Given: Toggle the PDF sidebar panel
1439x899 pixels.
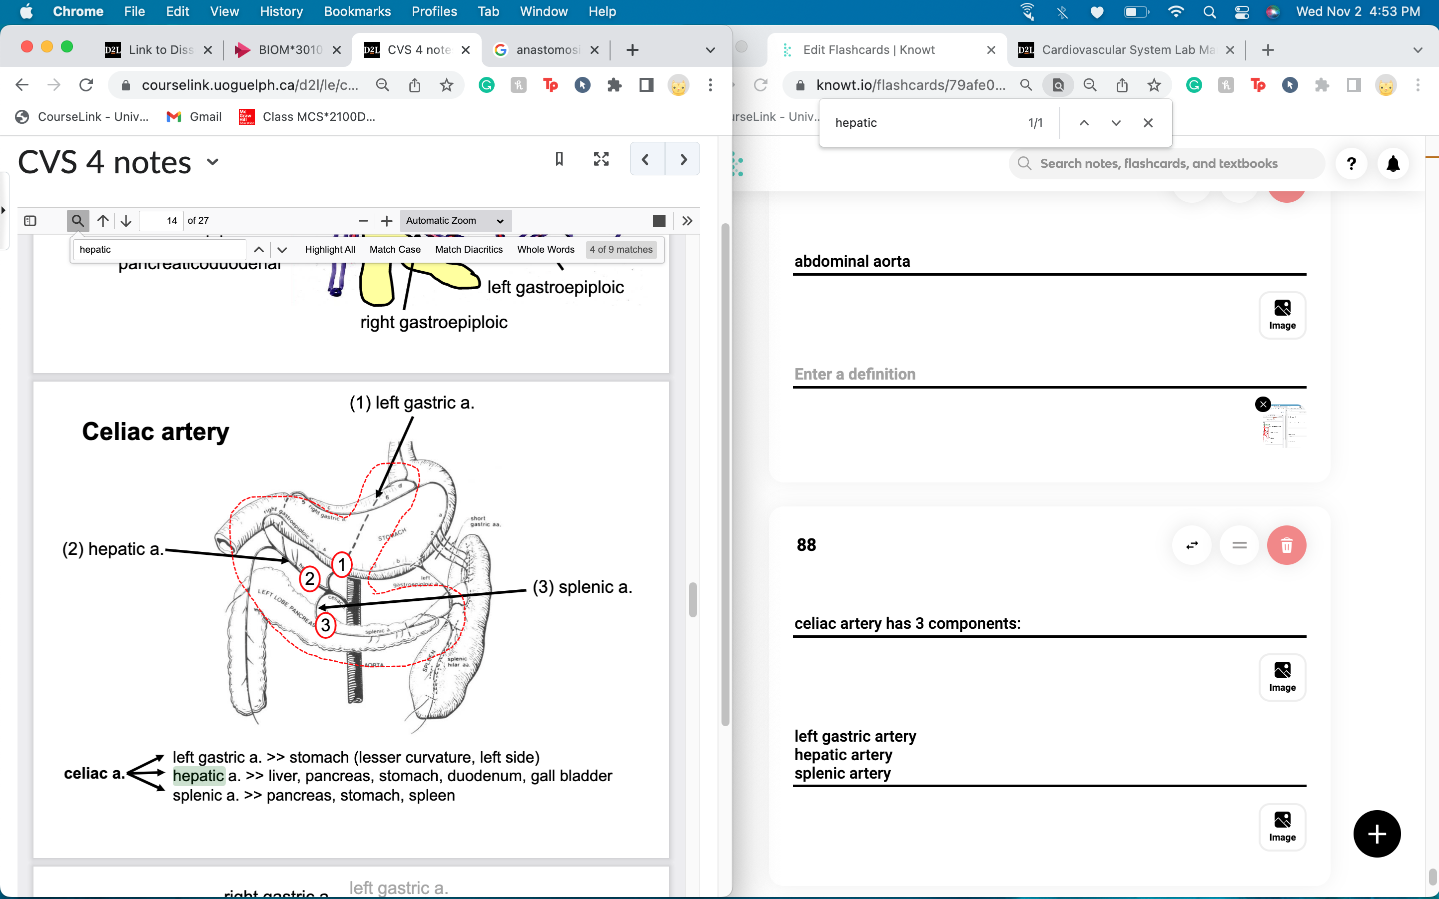Looking at the screenshot, I should [x=30, y=221].
